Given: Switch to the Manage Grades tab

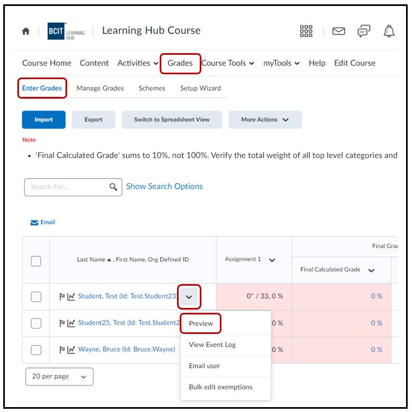Looking at the screenshot, I should click(100, 88).
